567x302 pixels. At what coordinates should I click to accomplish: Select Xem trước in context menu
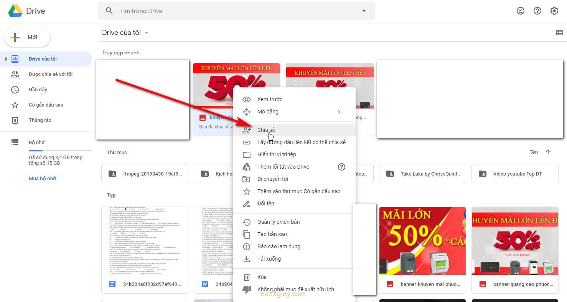tap(294, 99)
